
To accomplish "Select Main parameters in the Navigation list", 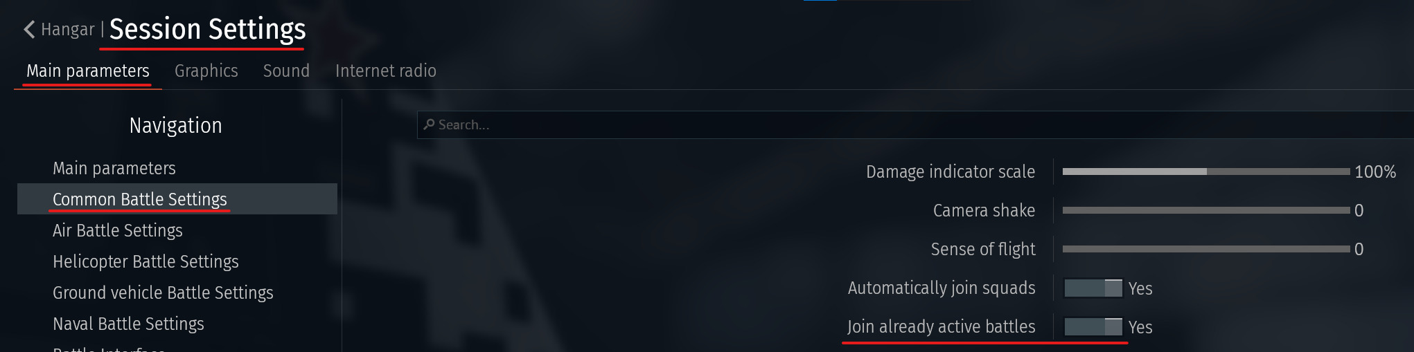I will (114, 168).
